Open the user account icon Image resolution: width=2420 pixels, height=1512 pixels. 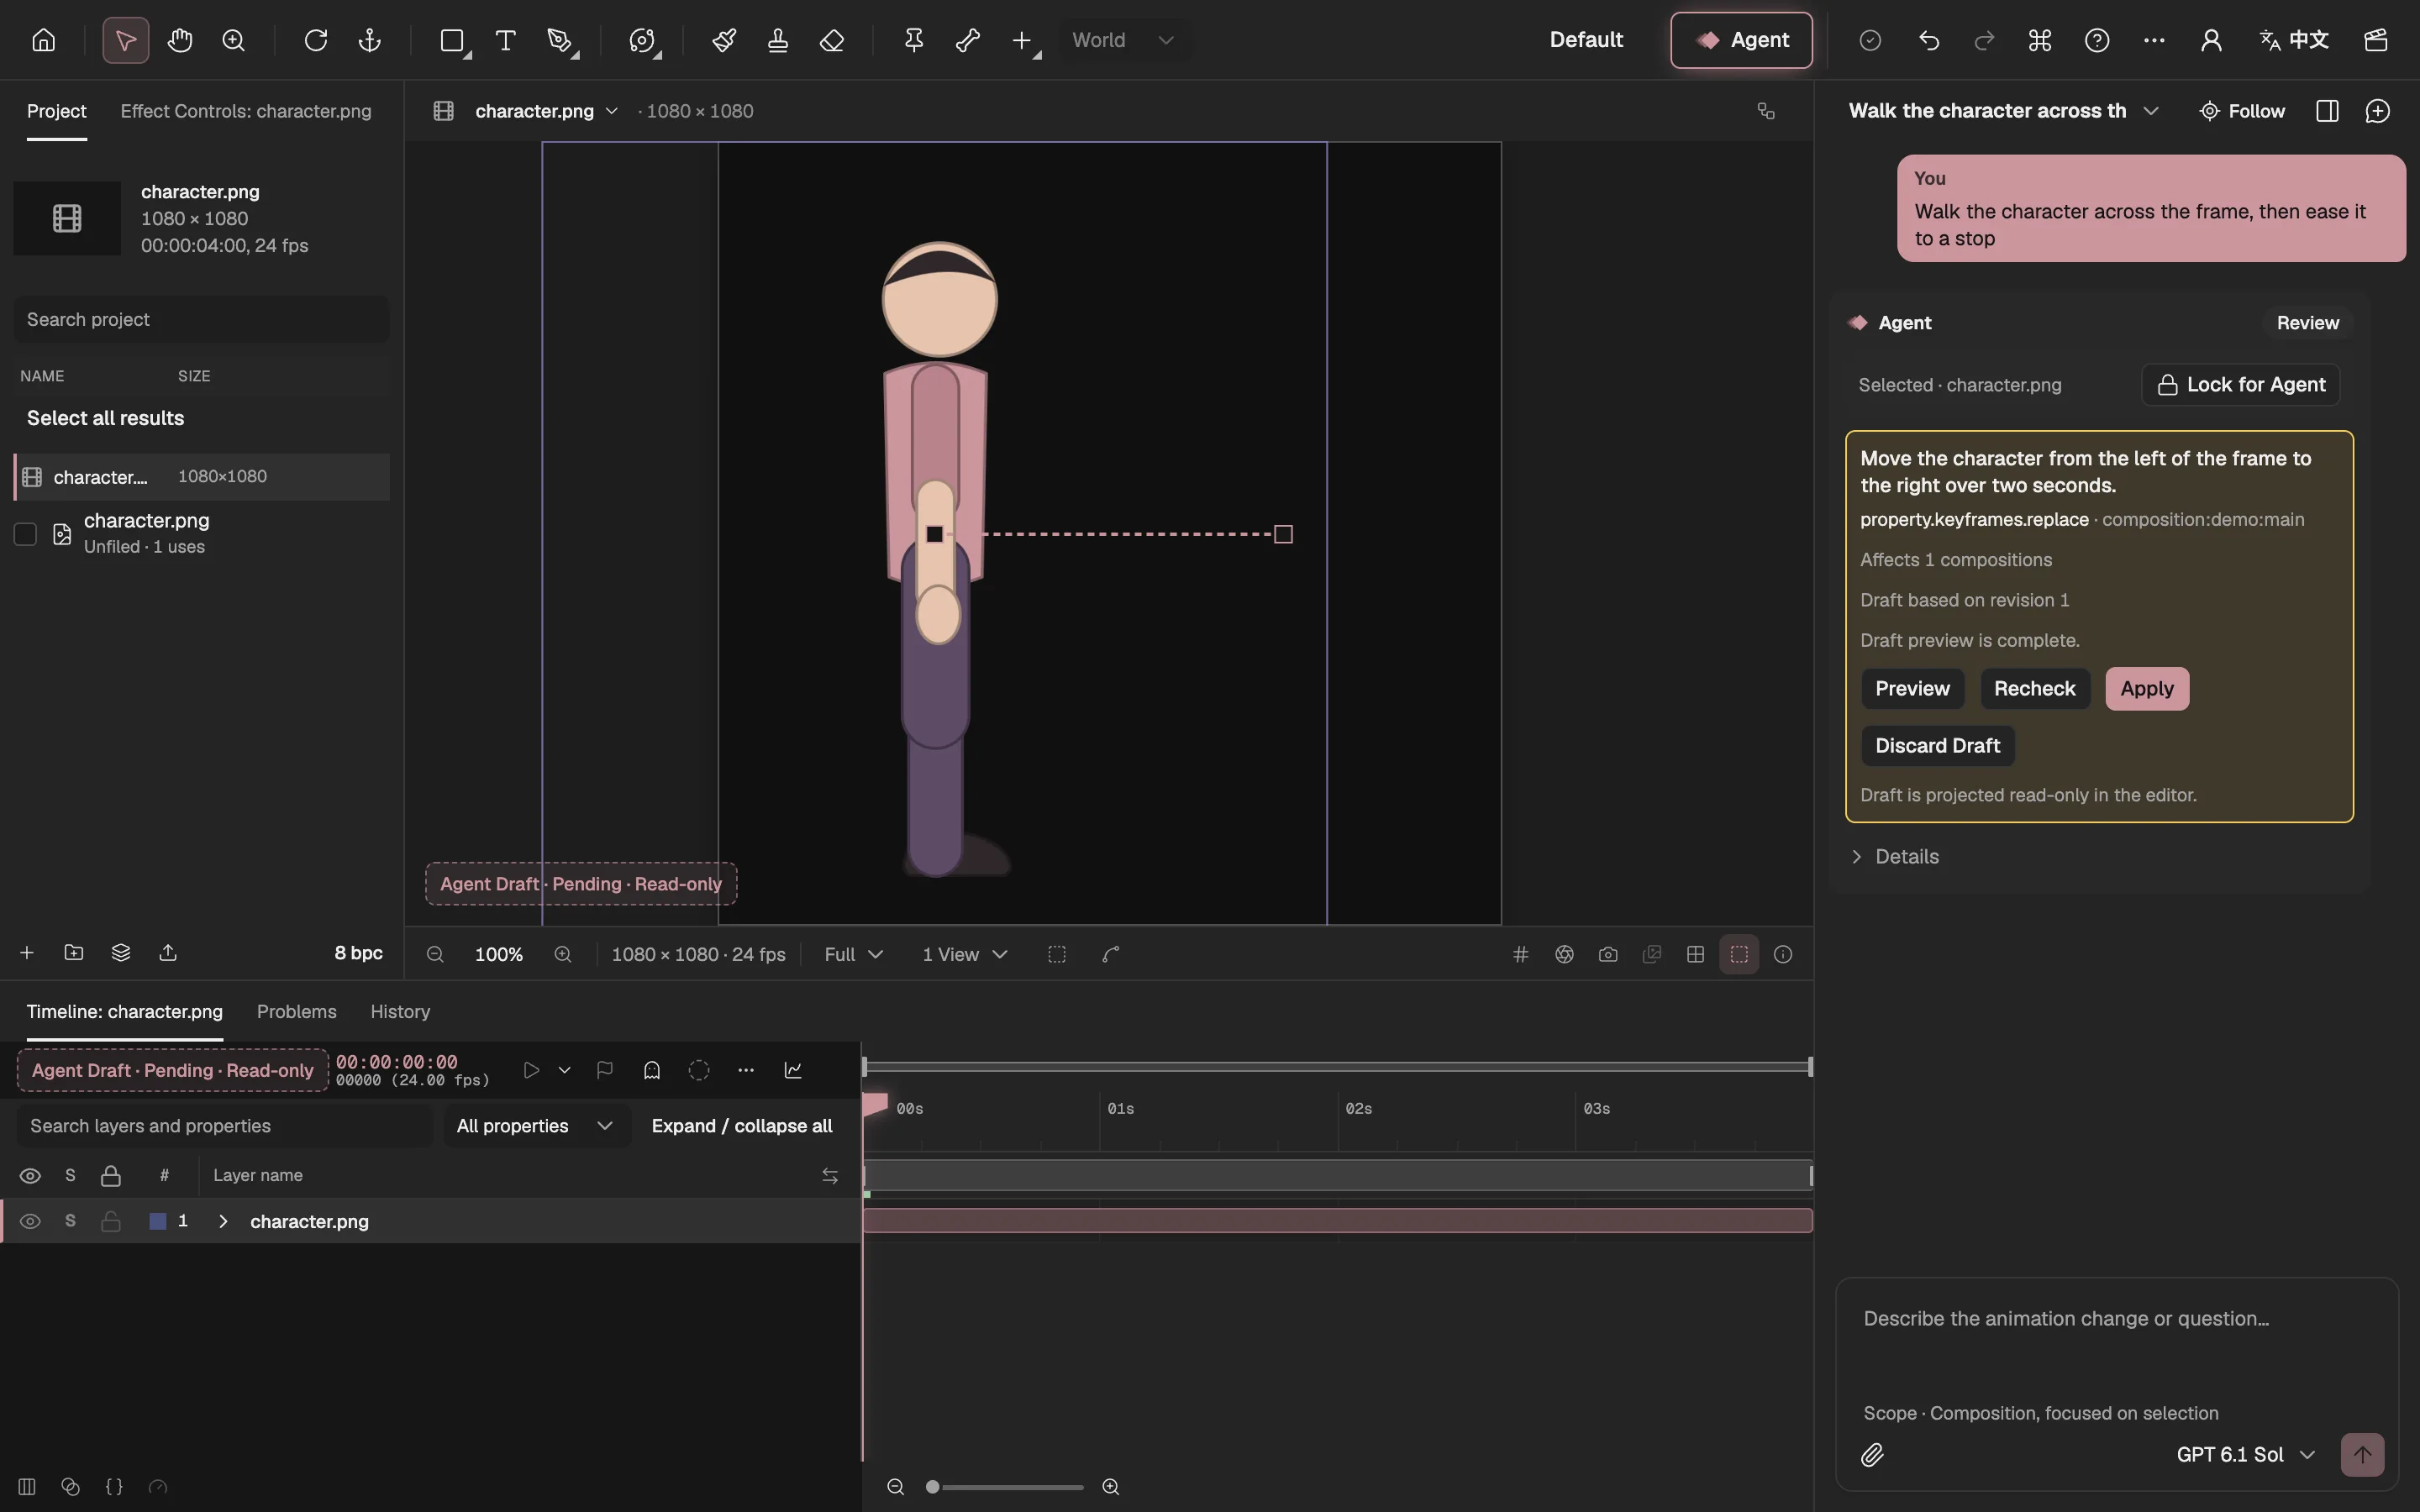pos(2211,40)
